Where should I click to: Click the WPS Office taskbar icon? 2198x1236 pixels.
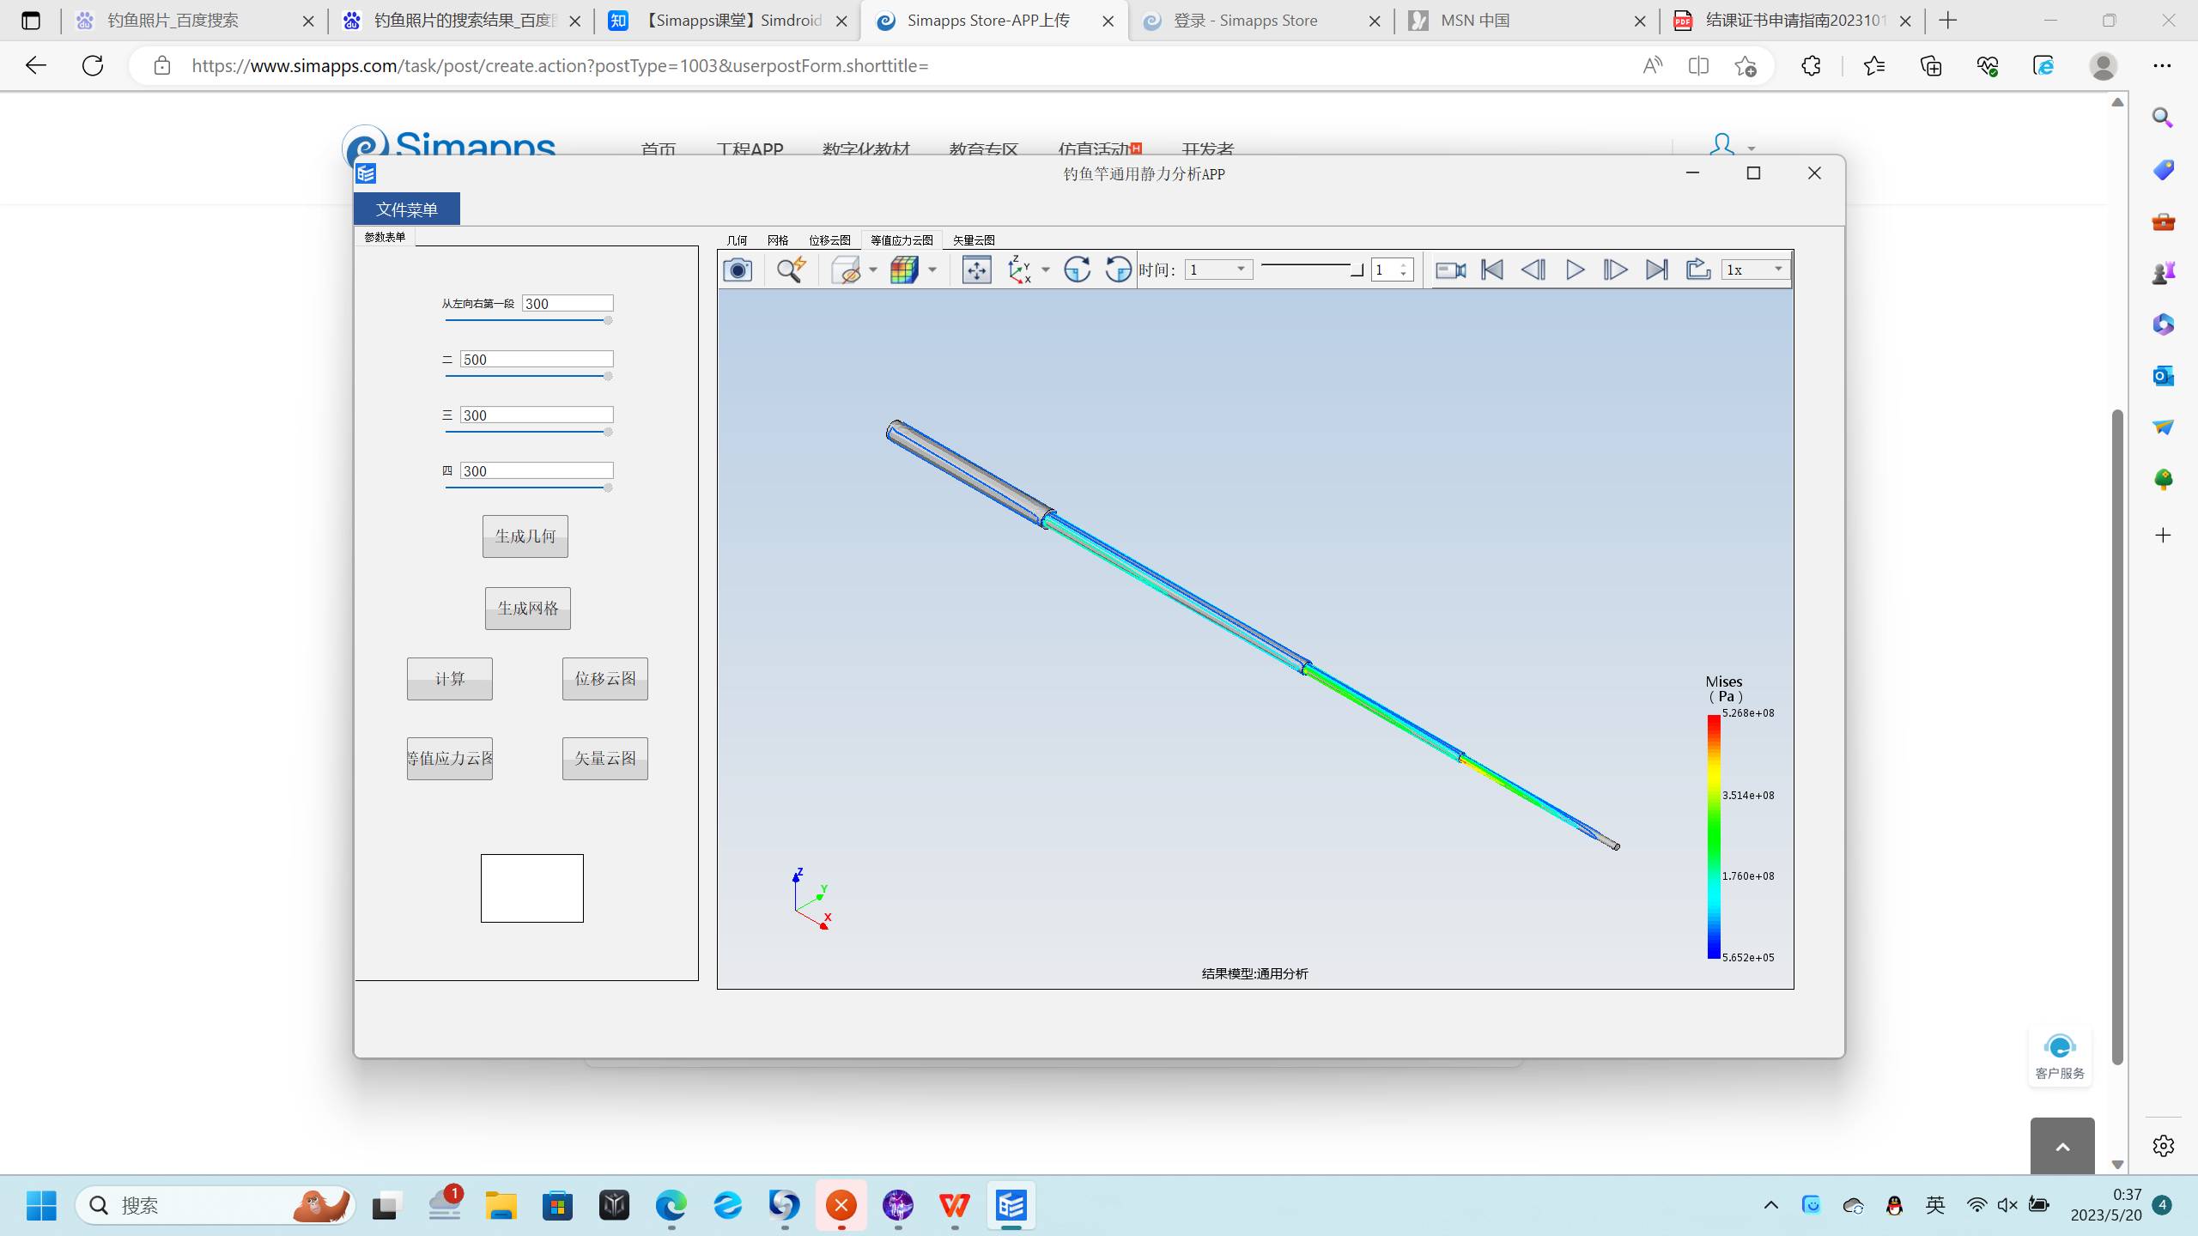click(x=954, y=1206)
